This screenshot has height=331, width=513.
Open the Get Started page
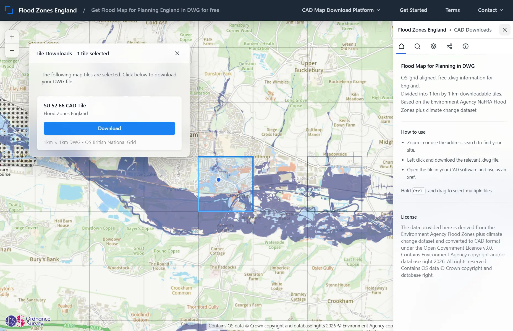point(413,10)
